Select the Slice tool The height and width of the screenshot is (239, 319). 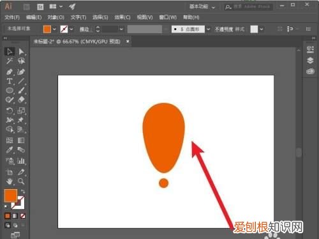21,172
